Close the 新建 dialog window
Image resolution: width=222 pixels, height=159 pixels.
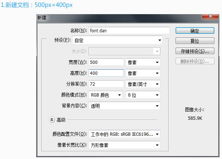(210, 16)
